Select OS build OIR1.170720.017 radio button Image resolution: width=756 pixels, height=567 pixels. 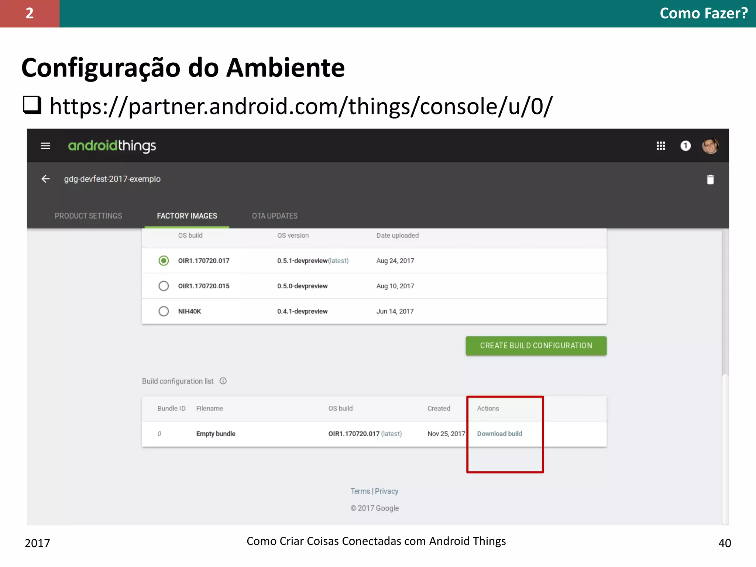click(164, 261)
